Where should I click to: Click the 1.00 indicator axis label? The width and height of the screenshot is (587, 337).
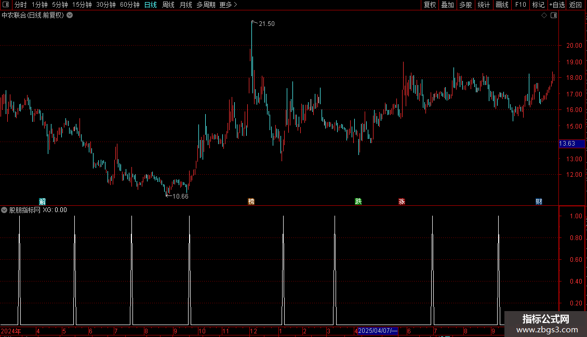(x=576, y=216)
